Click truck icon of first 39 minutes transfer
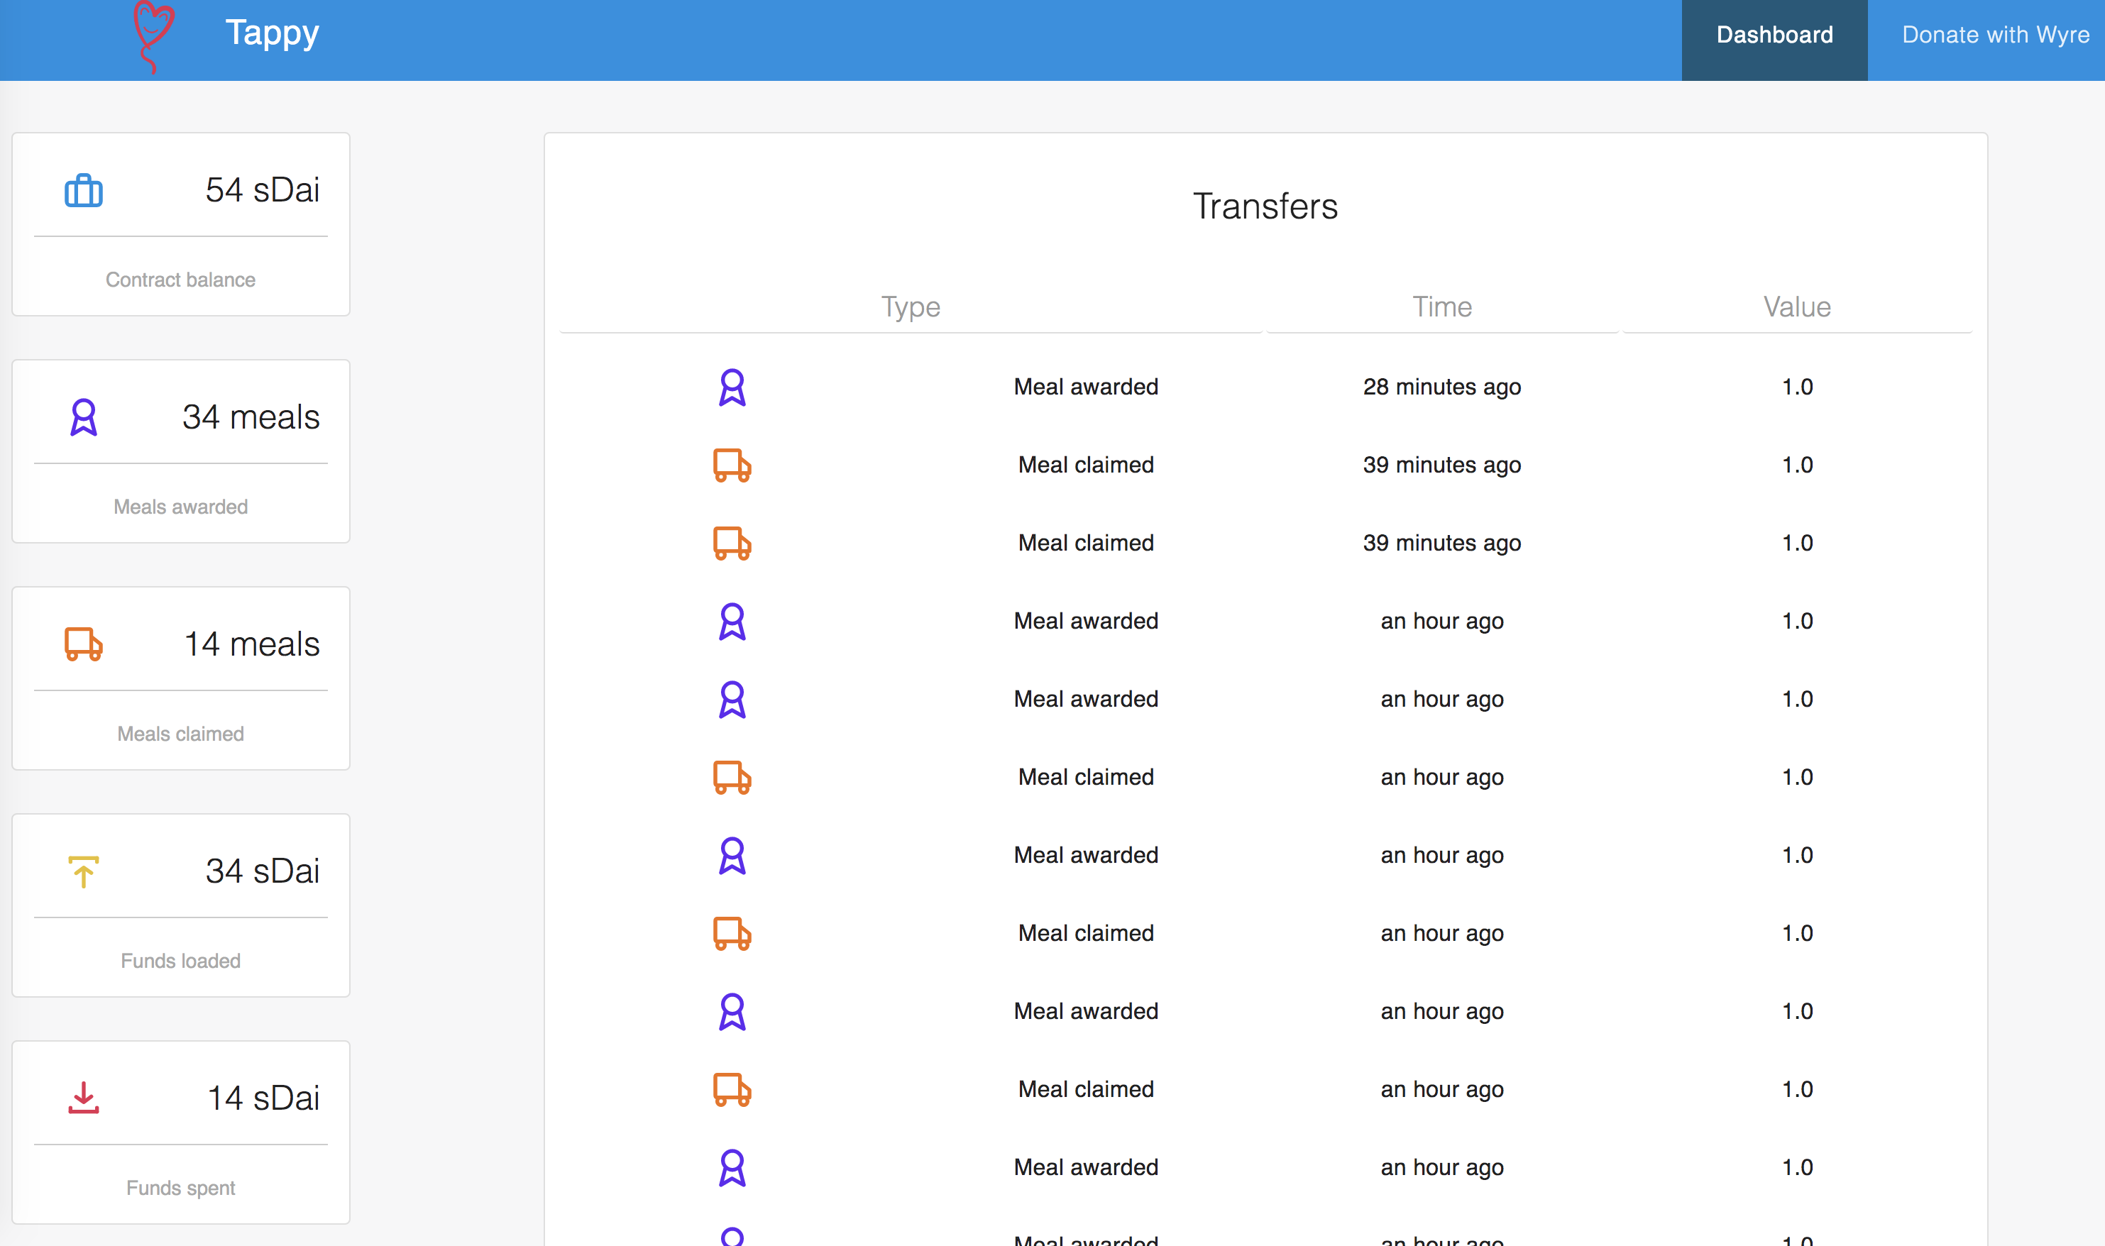 coord(732,465)
